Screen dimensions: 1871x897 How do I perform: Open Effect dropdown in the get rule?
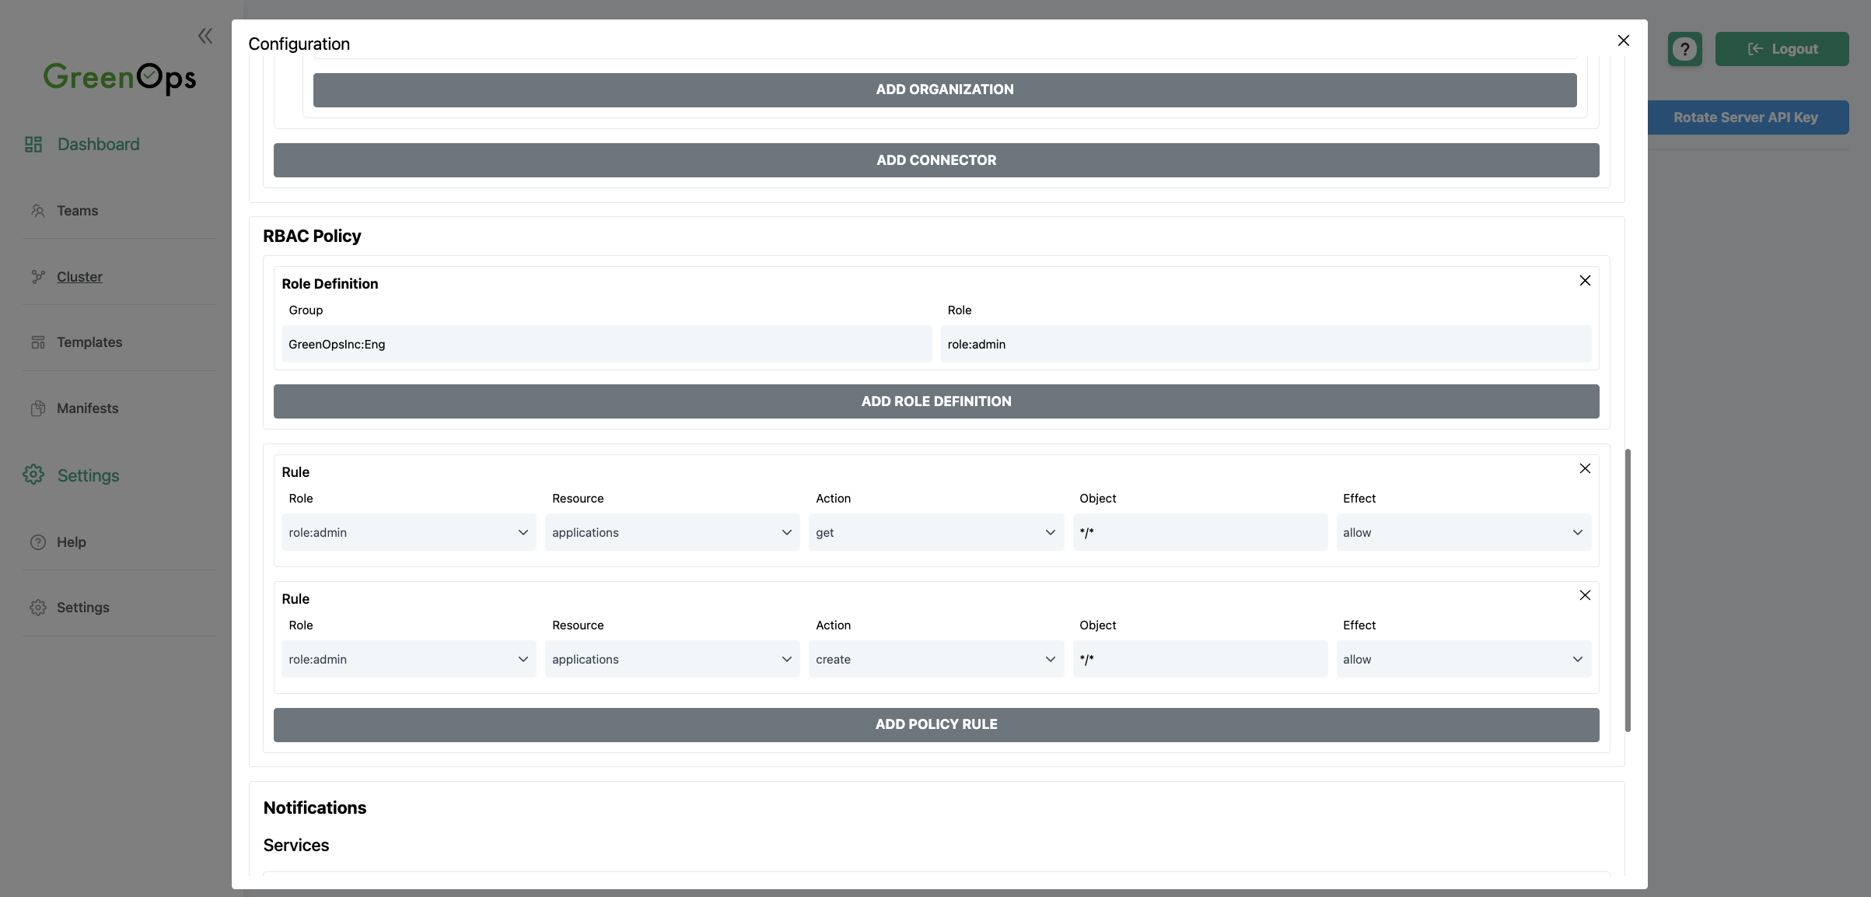(1464, 532)
